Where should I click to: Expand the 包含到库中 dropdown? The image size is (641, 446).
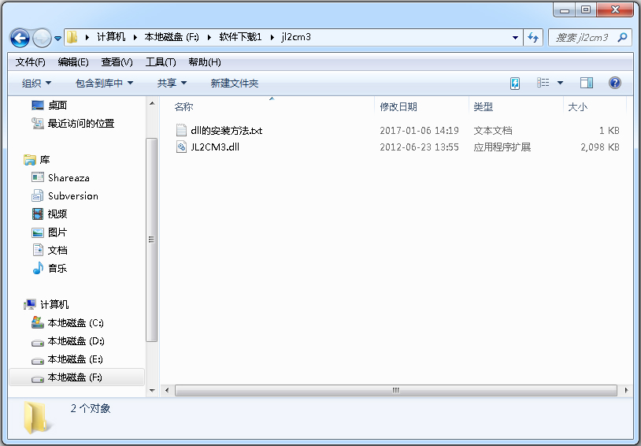[104, 83]
